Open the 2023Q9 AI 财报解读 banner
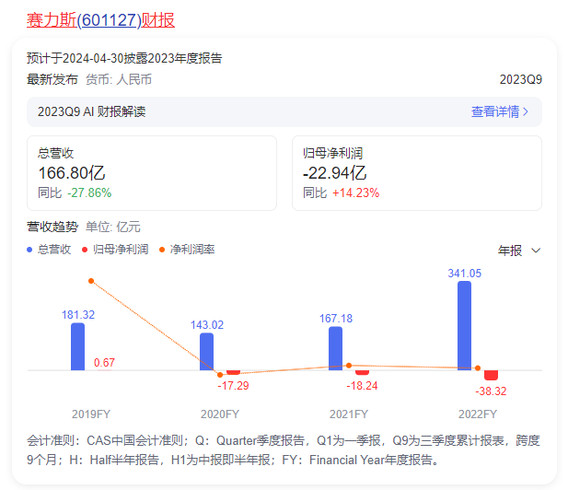This screenshot has height=490, width=568. tap(284, 111)
